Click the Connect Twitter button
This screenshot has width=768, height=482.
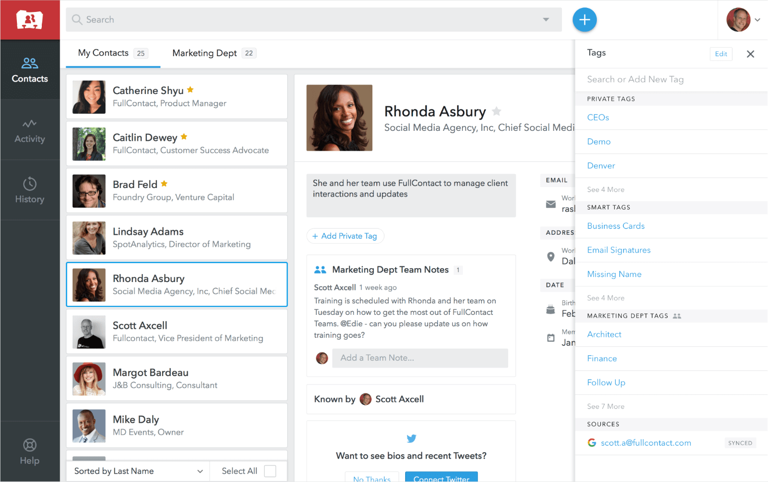click(441, 478)
